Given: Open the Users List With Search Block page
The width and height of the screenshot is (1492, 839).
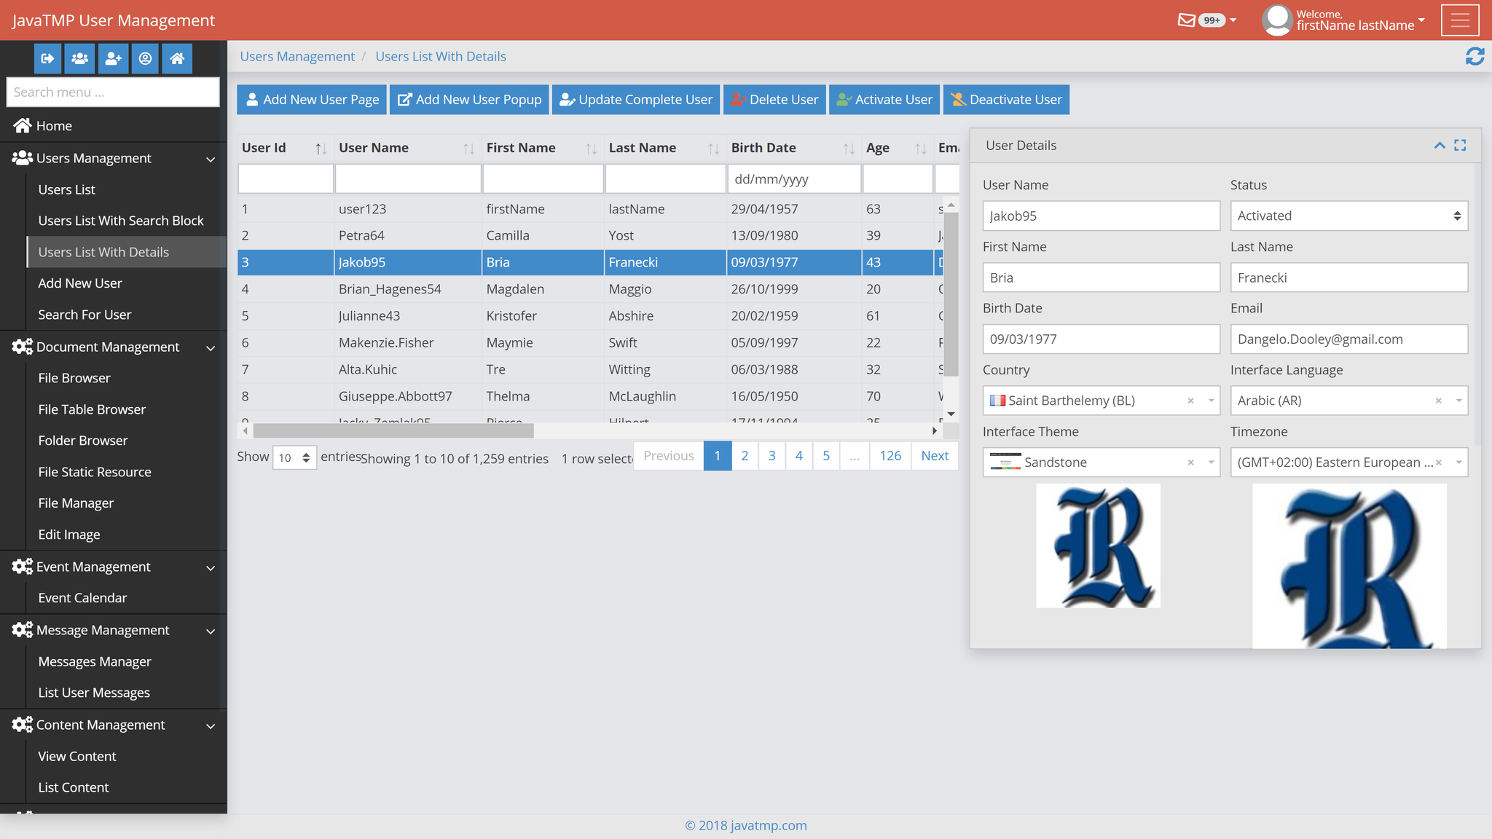Looking at the screenshot, I should pyautogui.click(x=121, y=220).
